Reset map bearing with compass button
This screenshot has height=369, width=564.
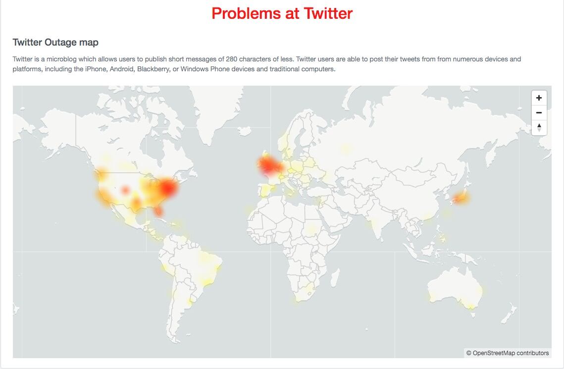(x=539, y=127)
